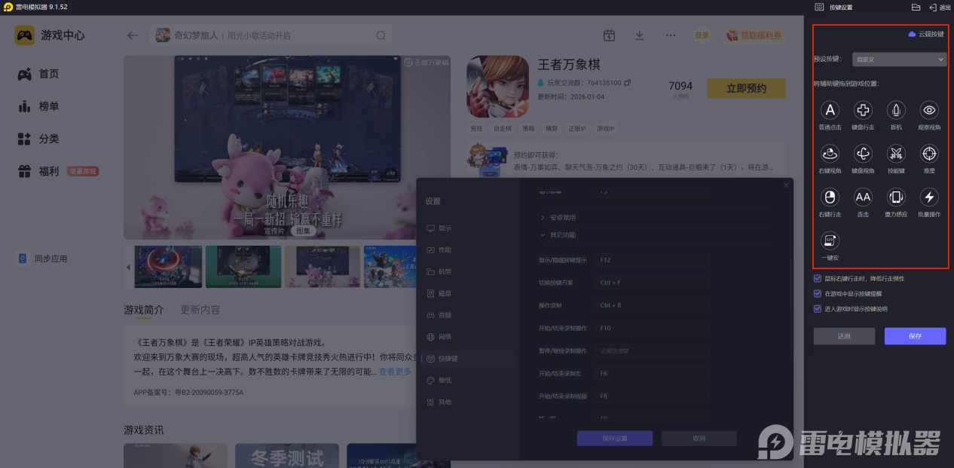954x468 pixels.
Task: Open the 预设按键 preset dropdown
Action: [899, 59]
